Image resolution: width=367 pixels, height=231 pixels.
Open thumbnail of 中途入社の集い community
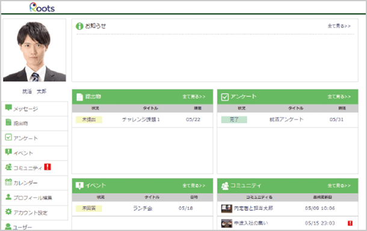[227, 223]
